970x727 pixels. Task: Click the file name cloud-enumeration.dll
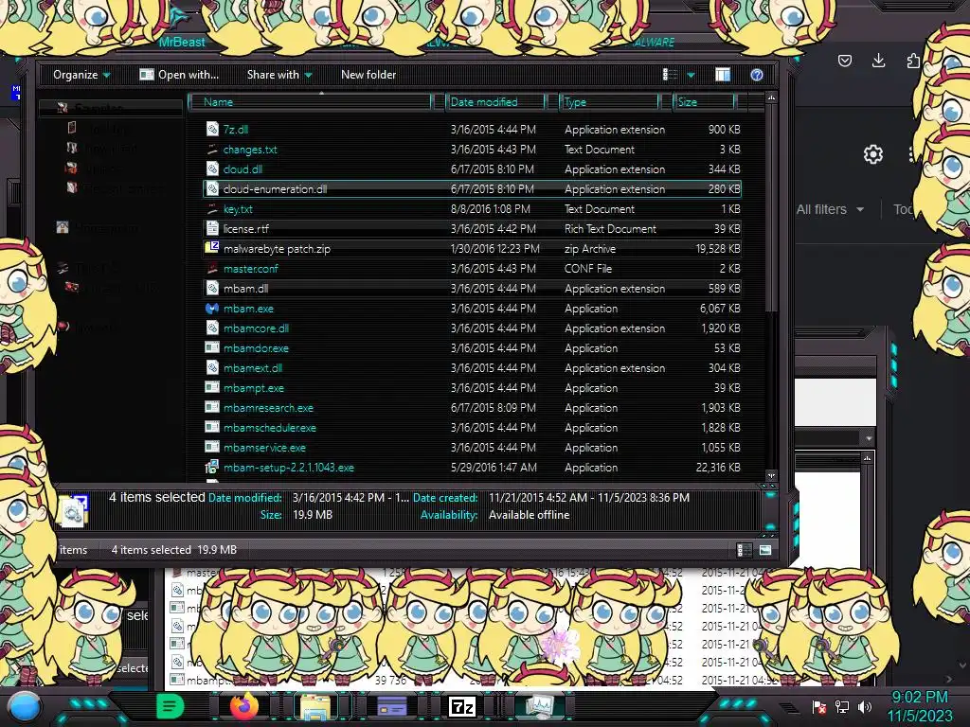(x=276, y=188)
